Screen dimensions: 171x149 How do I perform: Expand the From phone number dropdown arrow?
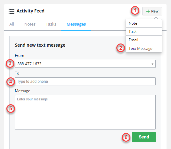[152, 64]
